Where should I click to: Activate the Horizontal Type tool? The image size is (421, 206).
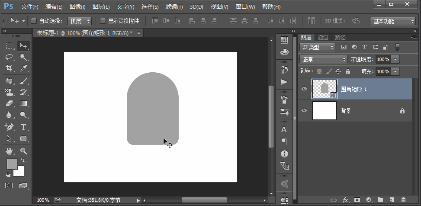[23, 127]
